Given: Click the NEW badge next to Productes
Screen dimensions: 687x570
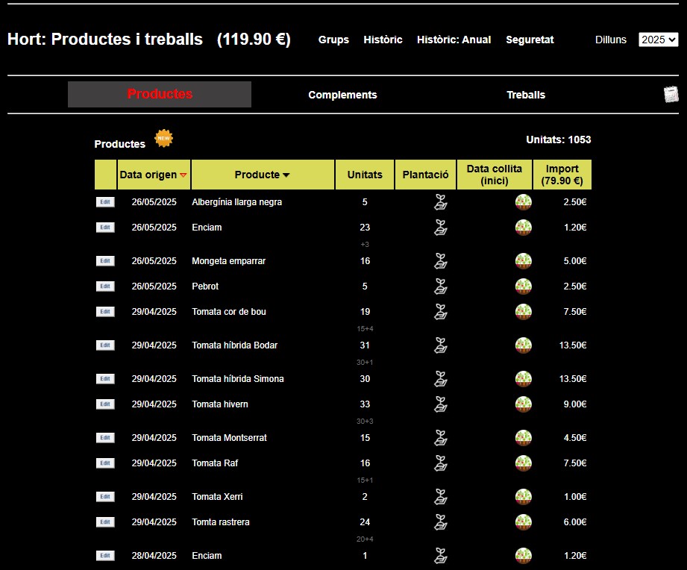Looking at the screenshot, I should click(x=164, y=139).
